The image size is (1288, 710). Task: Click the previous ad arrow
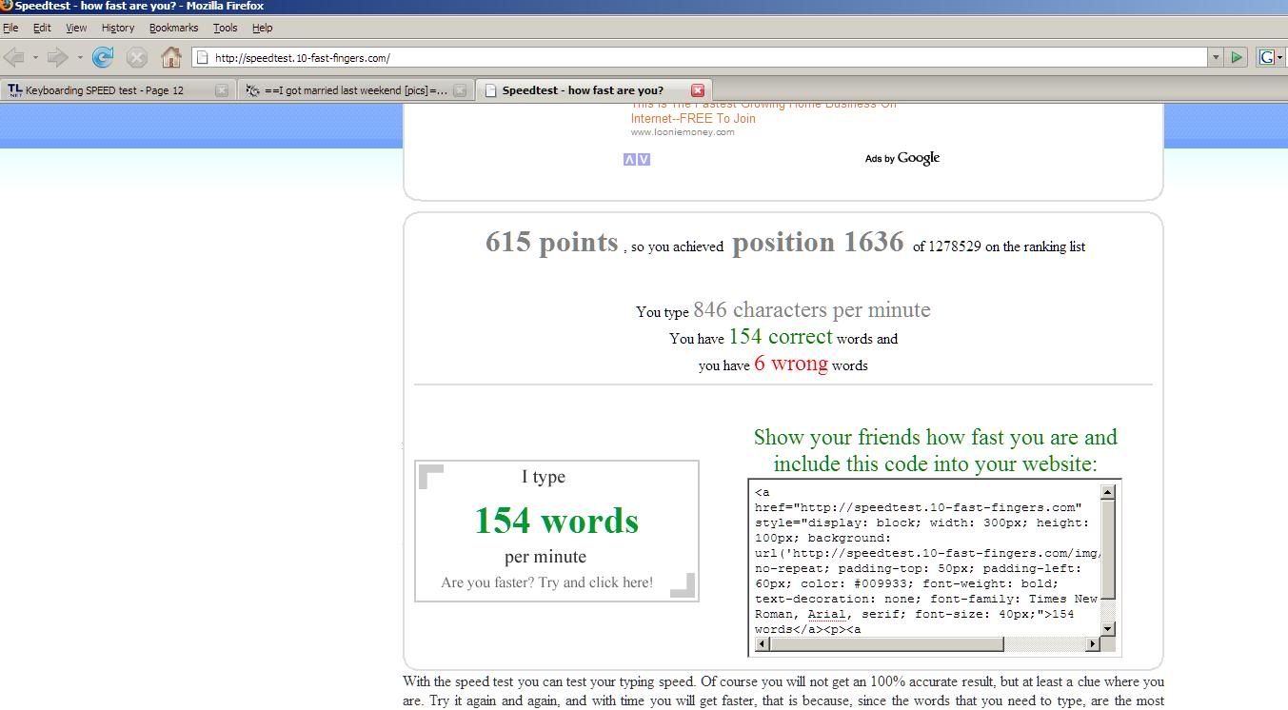629,159
